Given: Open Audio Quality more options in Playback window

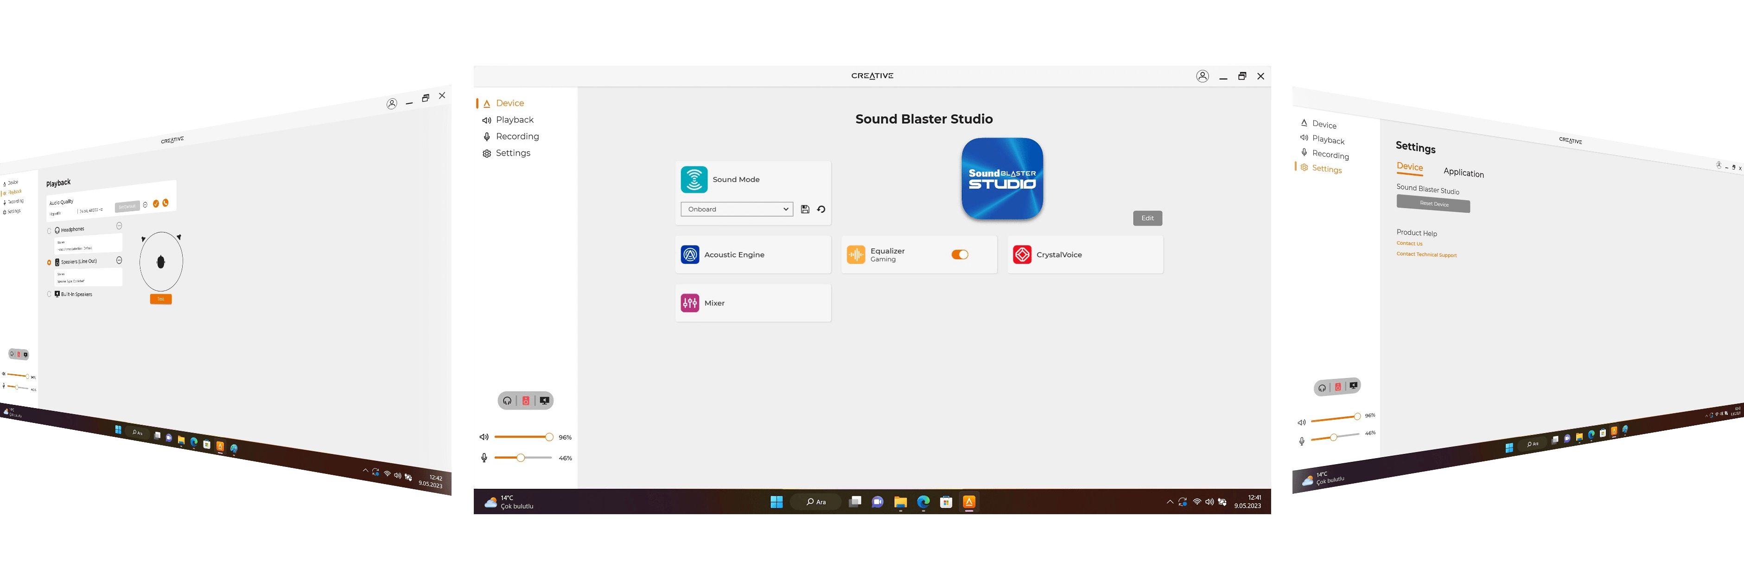Looking at the screenshot, I should (x=145, y=204).
